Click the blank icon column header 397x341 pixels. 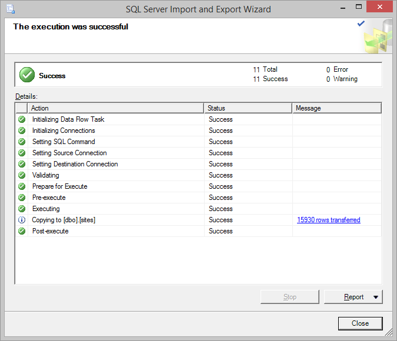[22, 108]
